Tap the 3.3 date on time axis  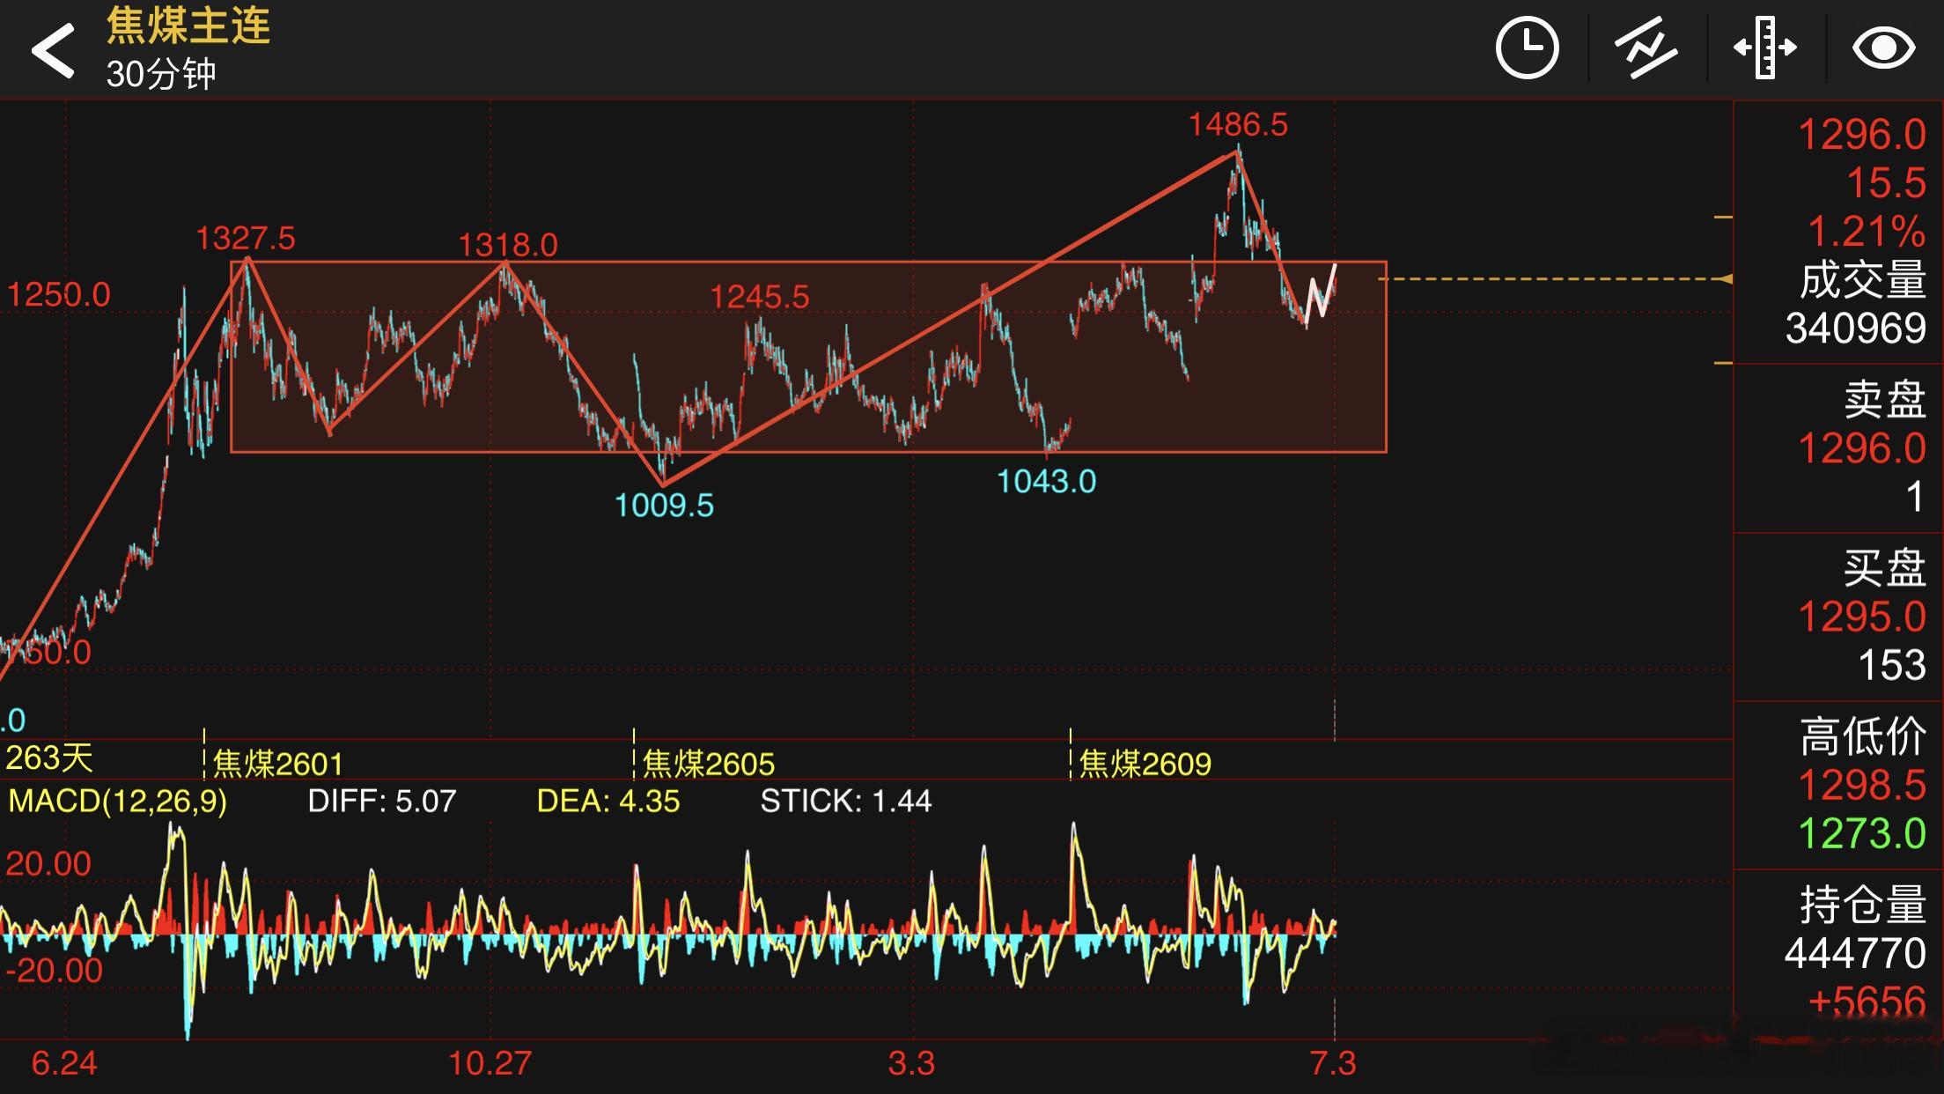click(x=911, y=1063)
